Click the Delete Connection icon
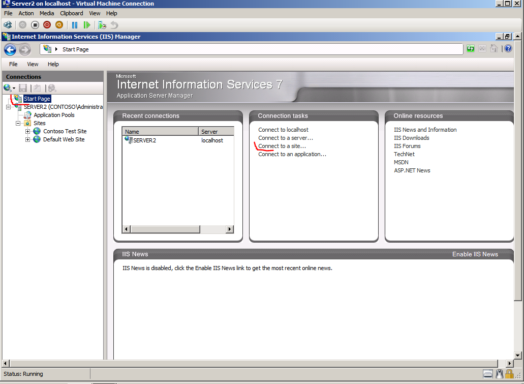Screen dimensions: 524x384 (x=52, y=88)
